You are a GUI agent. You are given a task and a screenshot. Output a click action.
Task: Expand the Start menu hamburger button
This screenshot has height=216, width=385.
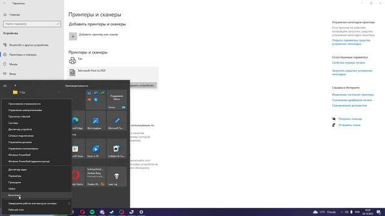pos(5,86)
